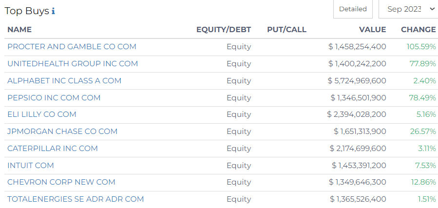Open ALPHABET INC CLASS A COM link

click(64, 81)
